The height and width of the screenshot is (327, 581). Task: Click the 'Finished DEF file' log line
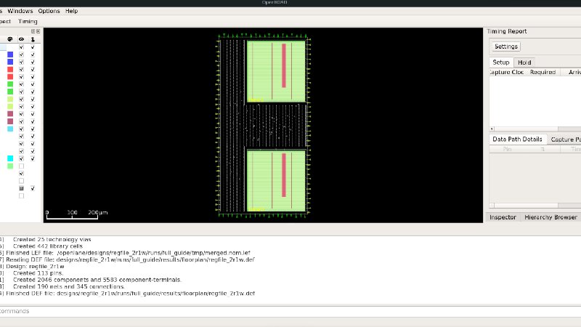click(x=130, y=294)
